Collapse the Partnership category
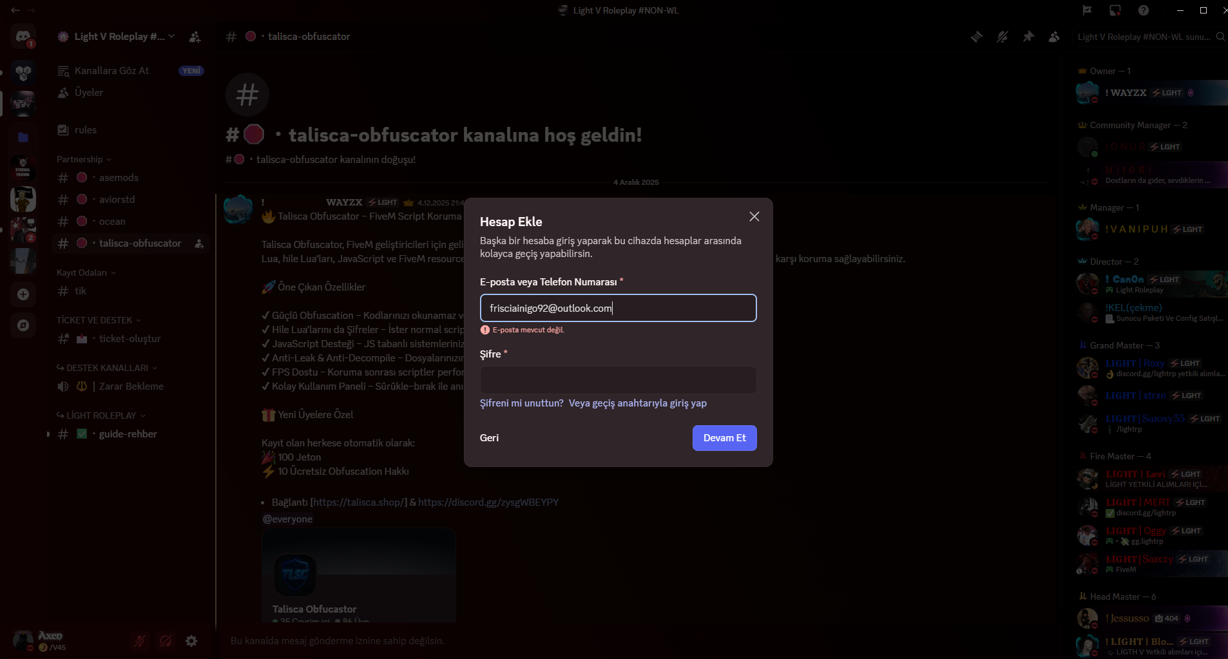1228x659 pixels. 84,159
